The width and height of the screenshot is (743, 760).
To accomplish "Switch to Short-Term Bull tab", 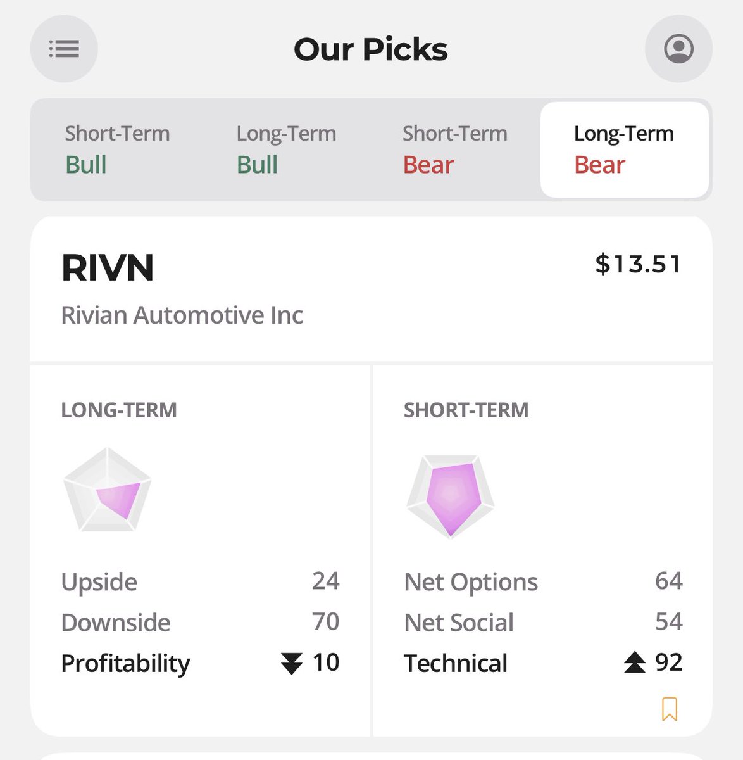I will (117, 149).
